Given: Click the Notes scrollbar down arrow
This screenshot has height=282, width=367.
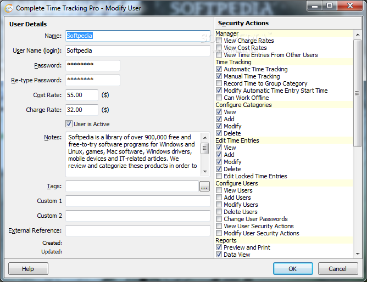Looking at the screenshot, I should [x=205, y=172].
